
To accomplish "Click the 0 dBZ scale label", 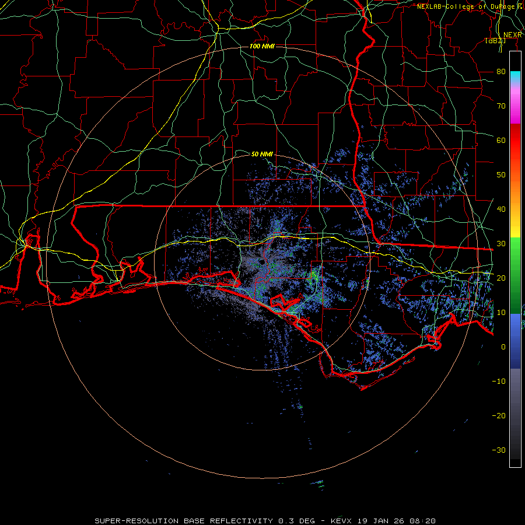I will (503, 347).
